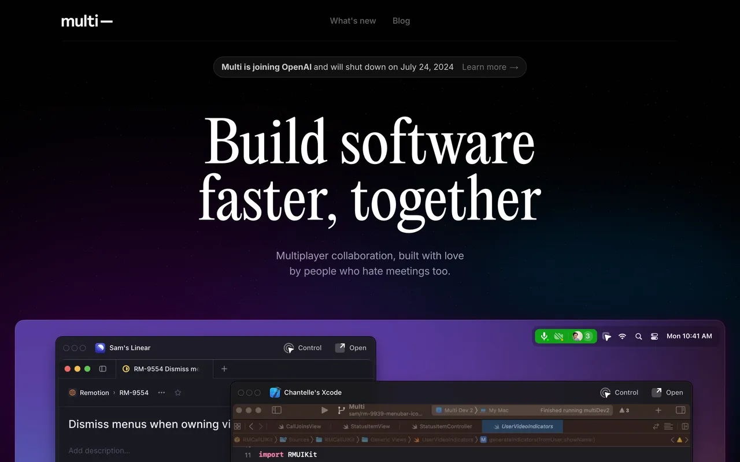Open the What's new page

pyautogui.click(x=353, y=21)
